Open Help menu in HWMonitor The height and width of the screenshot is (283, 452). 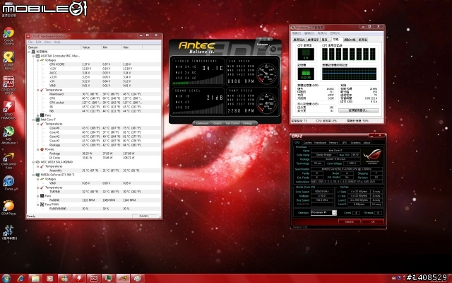57,42
